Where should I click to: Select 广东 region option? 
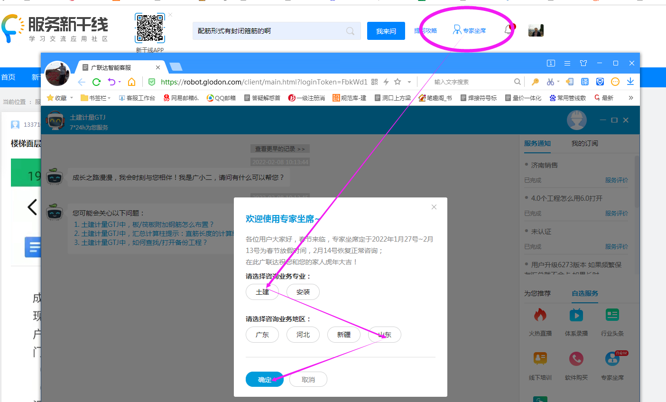(262, 335)
